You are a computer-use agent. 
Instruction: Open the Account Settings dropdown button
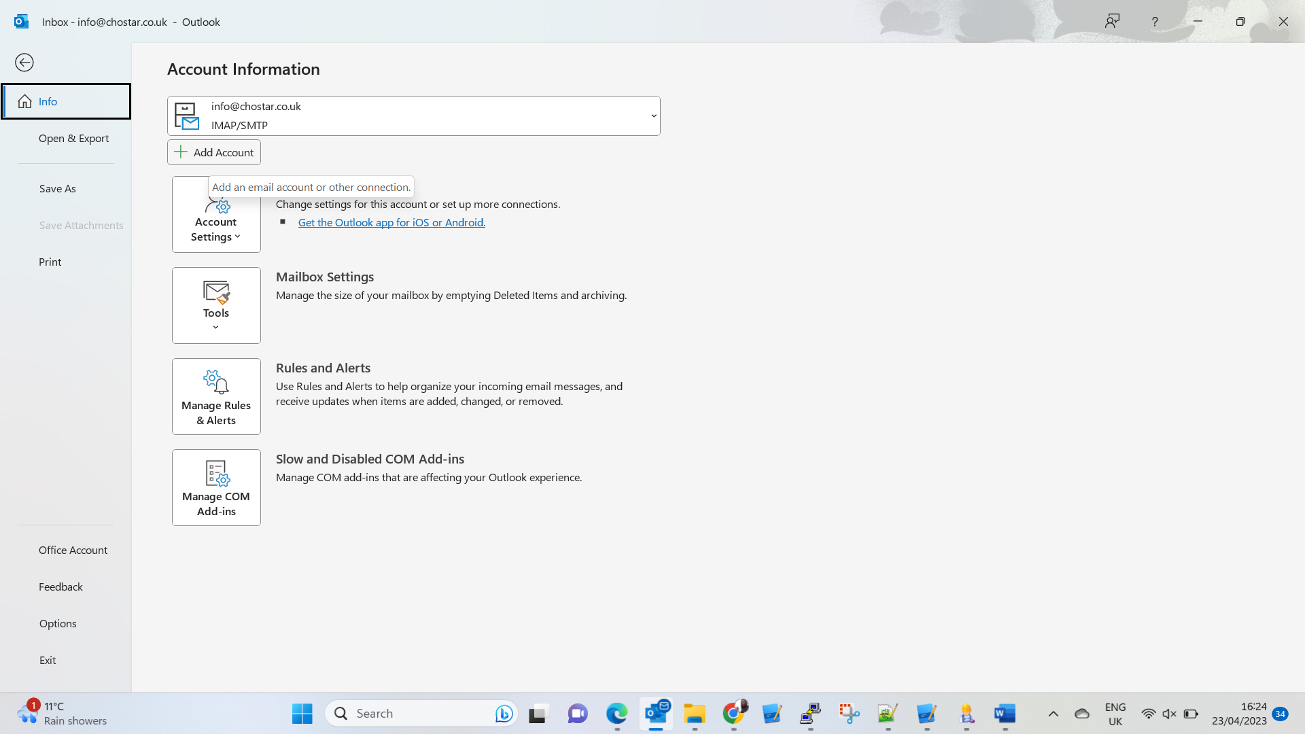[216, 215]
